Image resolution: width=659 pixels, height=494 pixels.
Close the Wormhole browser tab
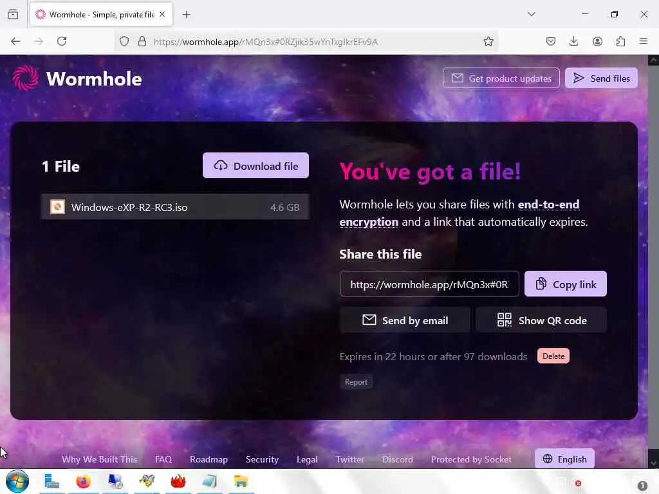(162, 14)
